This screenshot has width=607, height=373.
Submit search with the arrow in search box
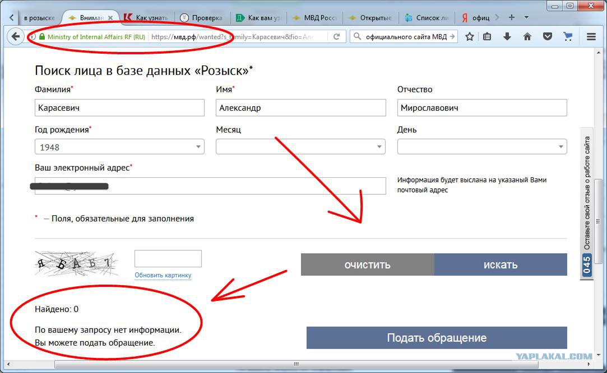pyautogui.click(x=452, y=36)
